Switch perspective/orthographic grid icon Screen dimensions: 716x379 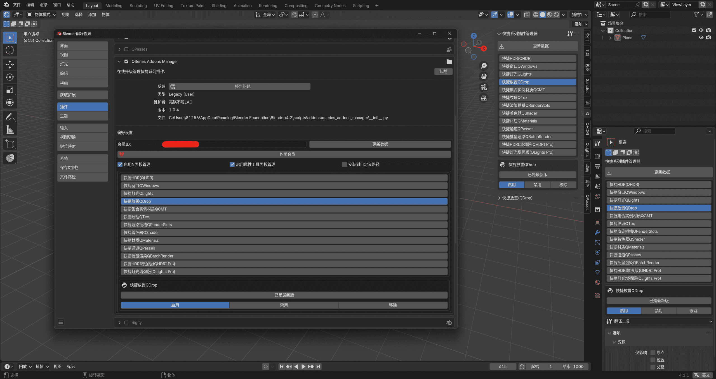[x=484, y=98]
